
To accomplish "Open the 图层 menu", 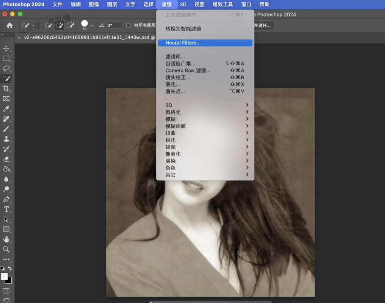I will coord(112,5).
